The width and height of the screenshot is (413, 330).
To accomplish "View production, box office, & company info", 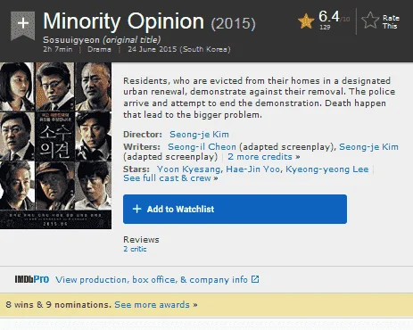I will [152, 280].
